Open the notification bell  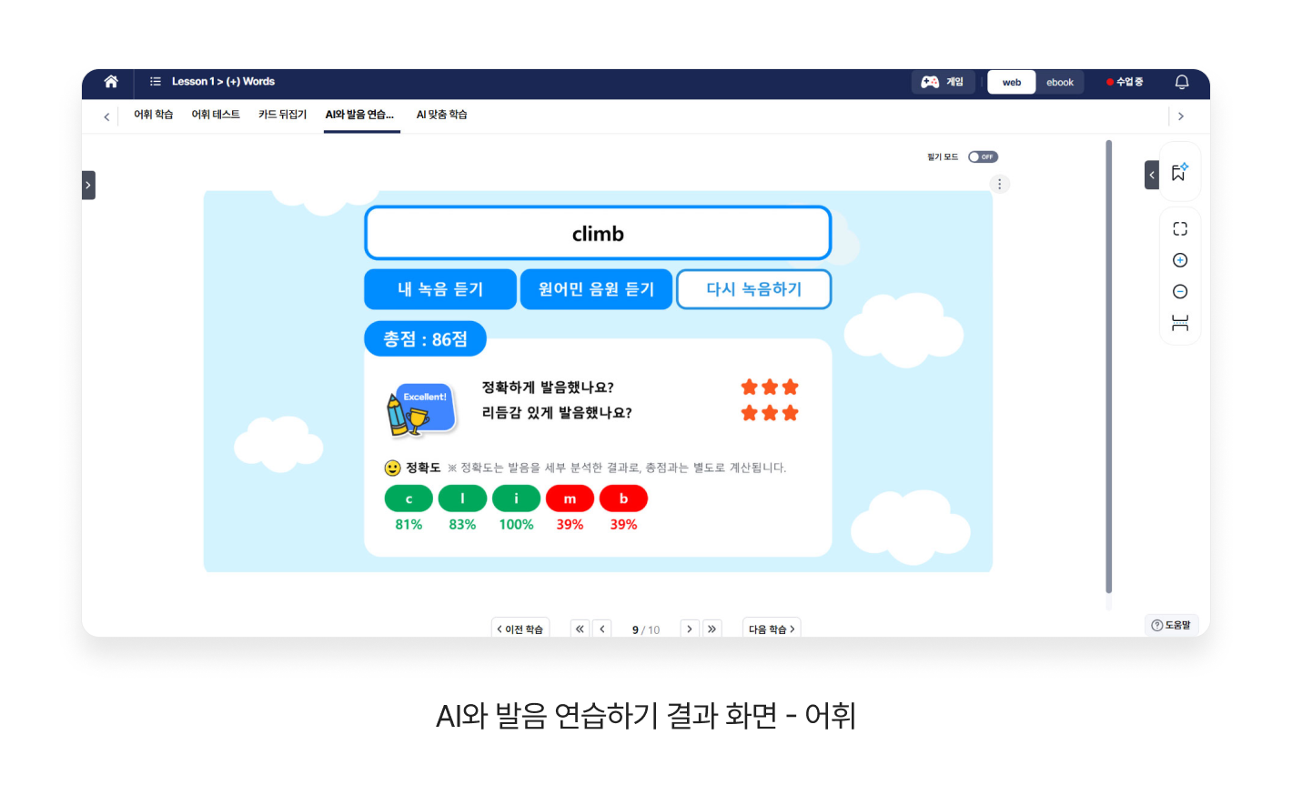(x=1182, y=82)
